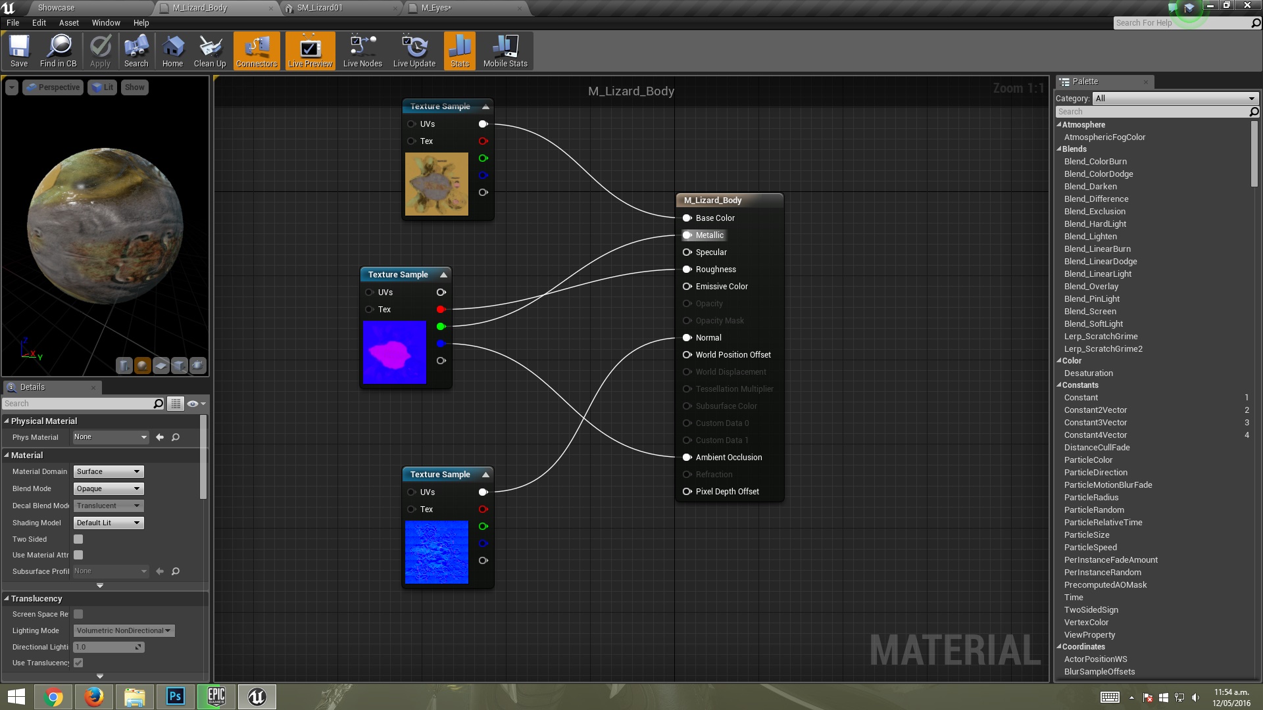The image size is (1263, 710).
Task: Click the Search toolbar icon
Action: pos(136,51)
